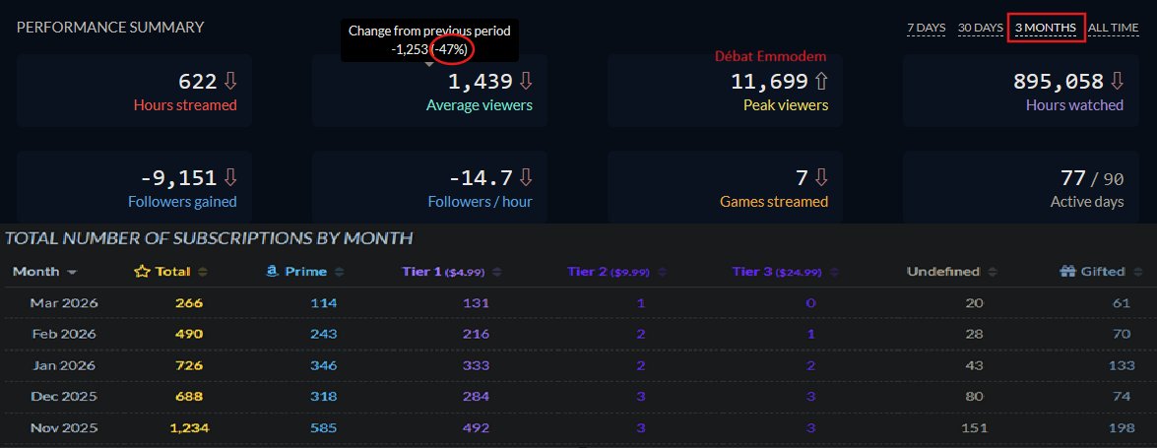This screenshot has height=448, width=1157.
Task: Select the 3 MONTHS period tab
Action: pos(1046,28)
